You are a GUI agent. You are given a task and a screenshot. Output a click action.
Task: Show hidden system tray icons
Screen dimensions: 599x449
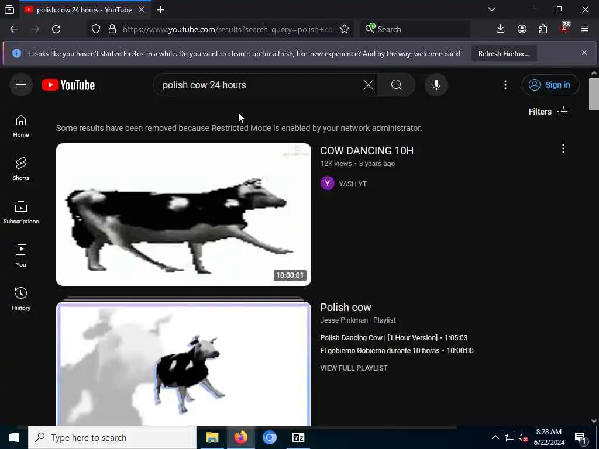point(495,437)
